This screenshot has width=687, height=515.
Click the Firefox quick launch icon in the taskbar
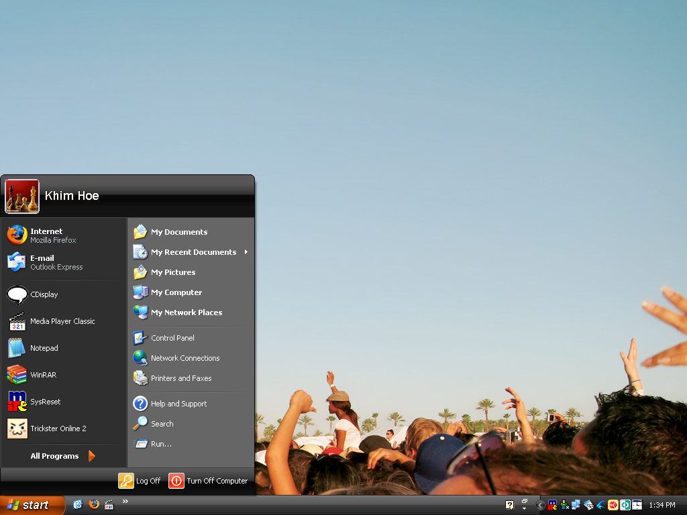[x=94, y=504]
